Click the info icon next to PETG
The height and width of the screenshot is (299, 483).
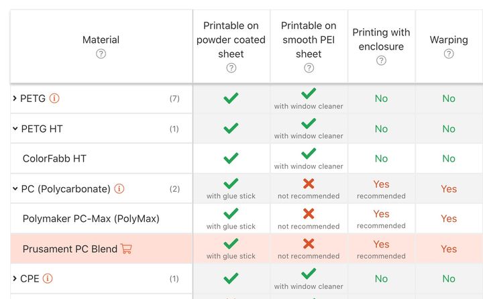(x=55, y=99)
